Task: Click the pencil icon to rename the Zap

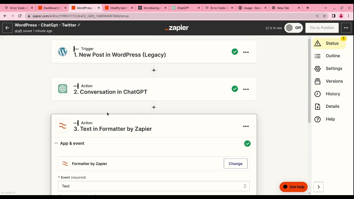Action: point(79,25)
